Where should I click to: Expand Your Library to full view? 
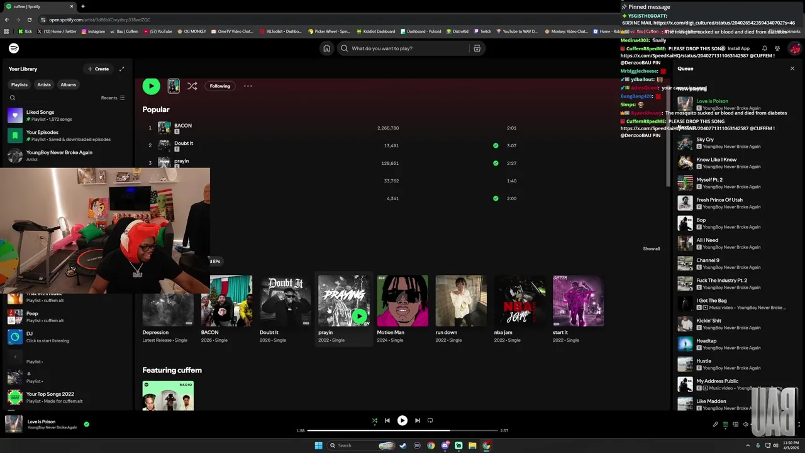point(122,69)
